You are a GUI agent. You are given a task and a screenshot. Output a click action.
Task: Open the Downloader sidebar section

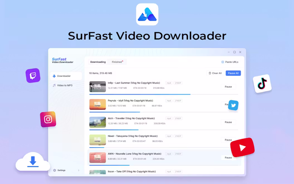click(x=66, y=76)
